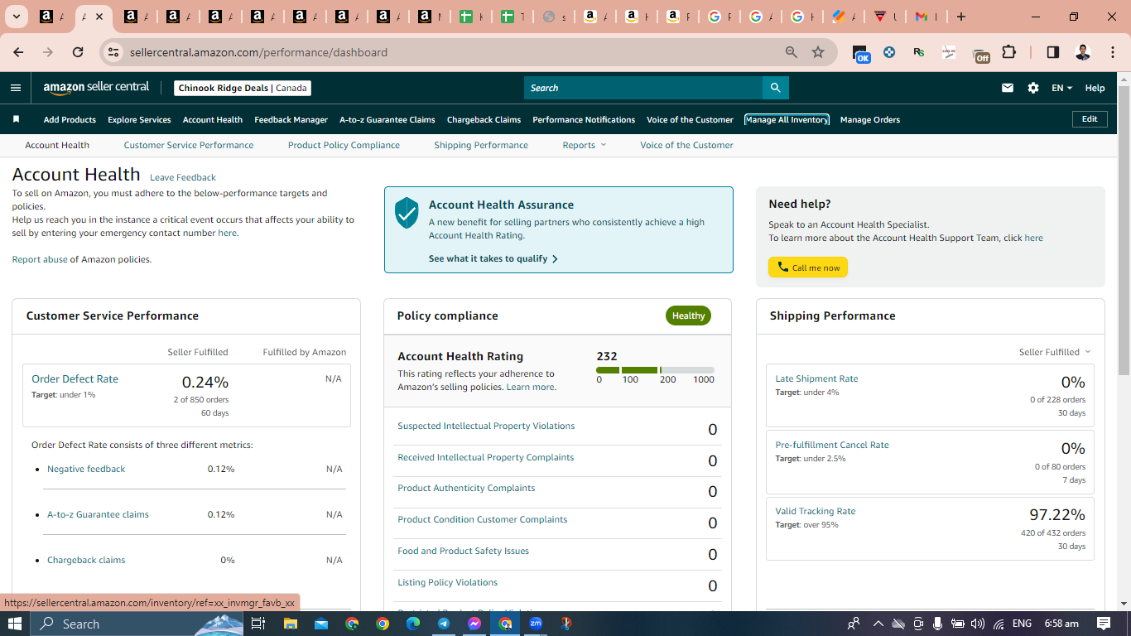Open the Windows Start menu

pyautogui.click(x=14, y=624)
